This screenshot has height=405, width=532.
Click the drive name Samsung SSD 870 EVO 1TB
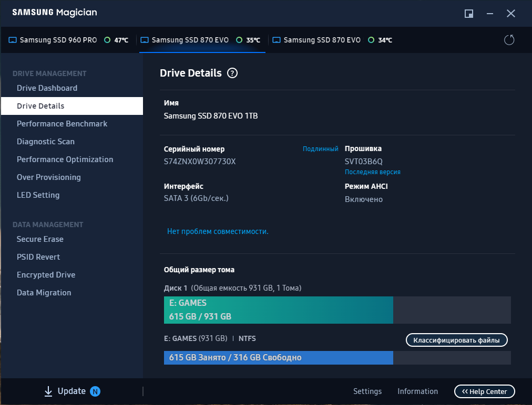[x=211, y=116]
